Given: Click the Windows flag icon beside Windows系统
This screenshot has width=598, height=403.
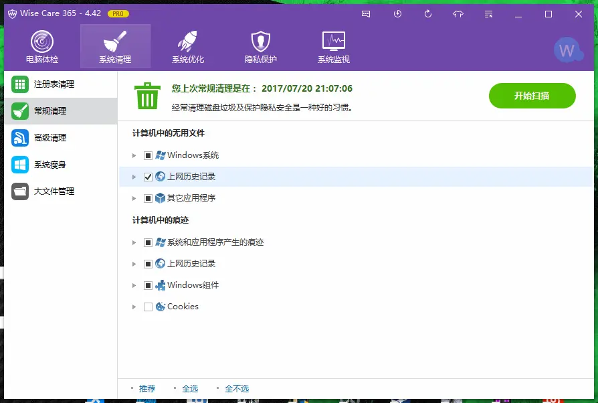Looking at the screenshot, I should coord(160,155).
